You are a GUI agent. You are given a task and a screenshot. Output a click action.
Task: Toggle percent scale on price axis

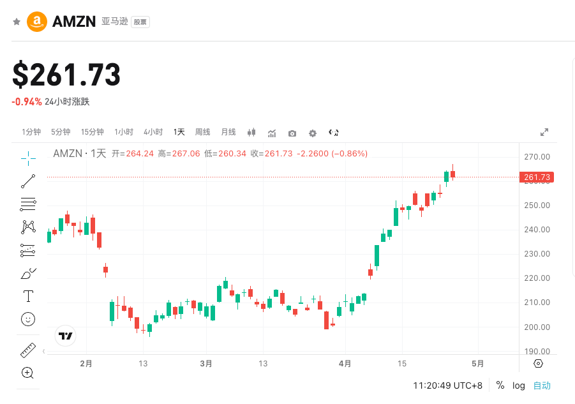pos(500,385)
